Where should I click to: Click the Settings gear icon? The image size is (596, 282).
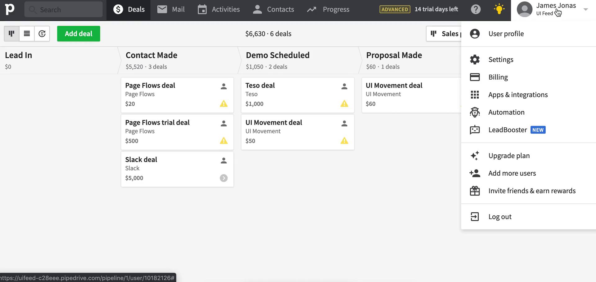475,59
